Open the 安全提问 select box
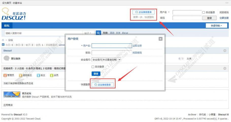 coord(106,60)
